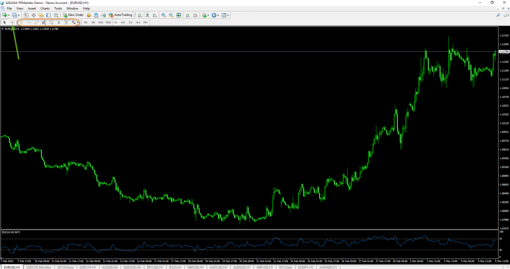Open the Charts menu
The image size is (510, 269).
pyautogui.click(x=45, y=8)
